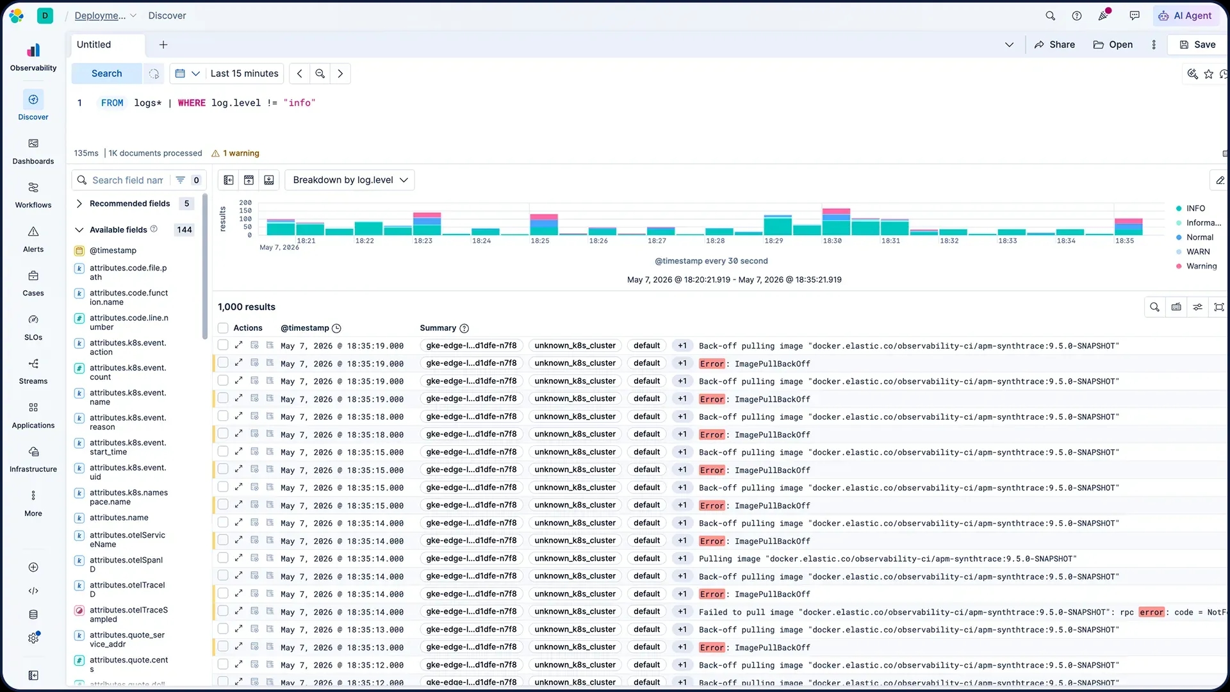The height and width of the screenshot is (692, 1230).
Task: Open More menu in sidebar
Action: tap(33, 503)
